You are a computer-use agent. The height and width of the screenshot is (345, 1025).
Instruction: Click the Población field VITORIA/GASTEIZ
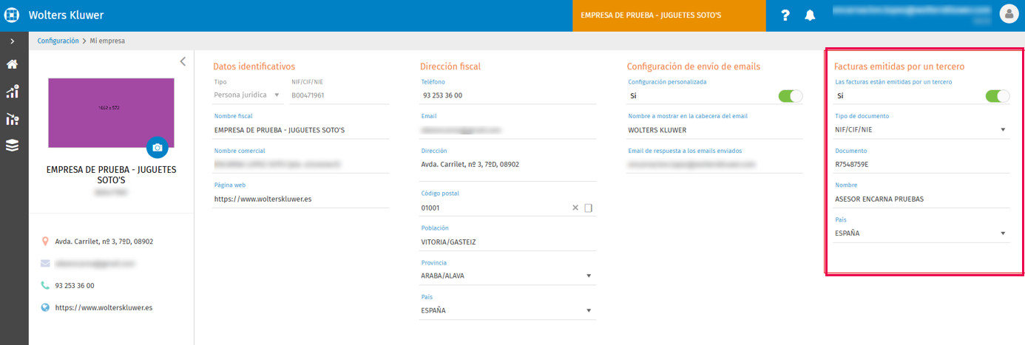click(x=507, y=242)
